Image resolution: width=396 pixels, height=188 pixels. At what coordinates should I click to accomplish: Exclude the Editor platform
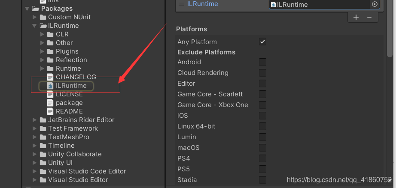click(x=262, y=84)
